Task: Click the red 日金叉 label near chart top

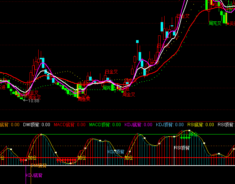Action: 183,16
